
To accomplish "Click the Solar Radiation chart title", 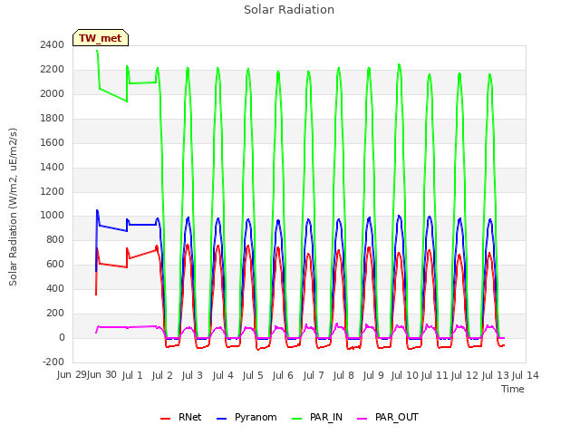I will pos(289,10).
